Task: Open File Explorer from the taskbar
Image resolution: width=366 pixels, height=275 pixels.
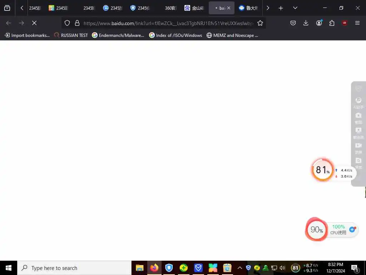Action: [x=140, y=268]
